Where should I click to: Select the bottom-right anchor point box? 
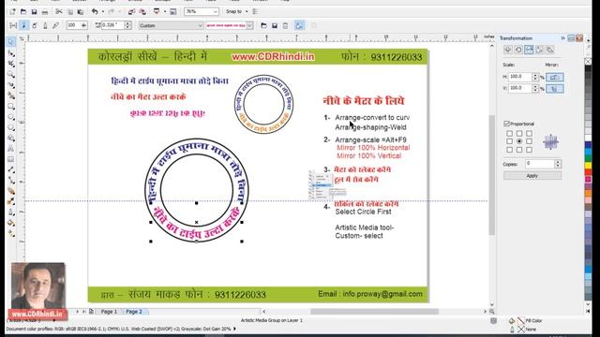coord(529,150)
